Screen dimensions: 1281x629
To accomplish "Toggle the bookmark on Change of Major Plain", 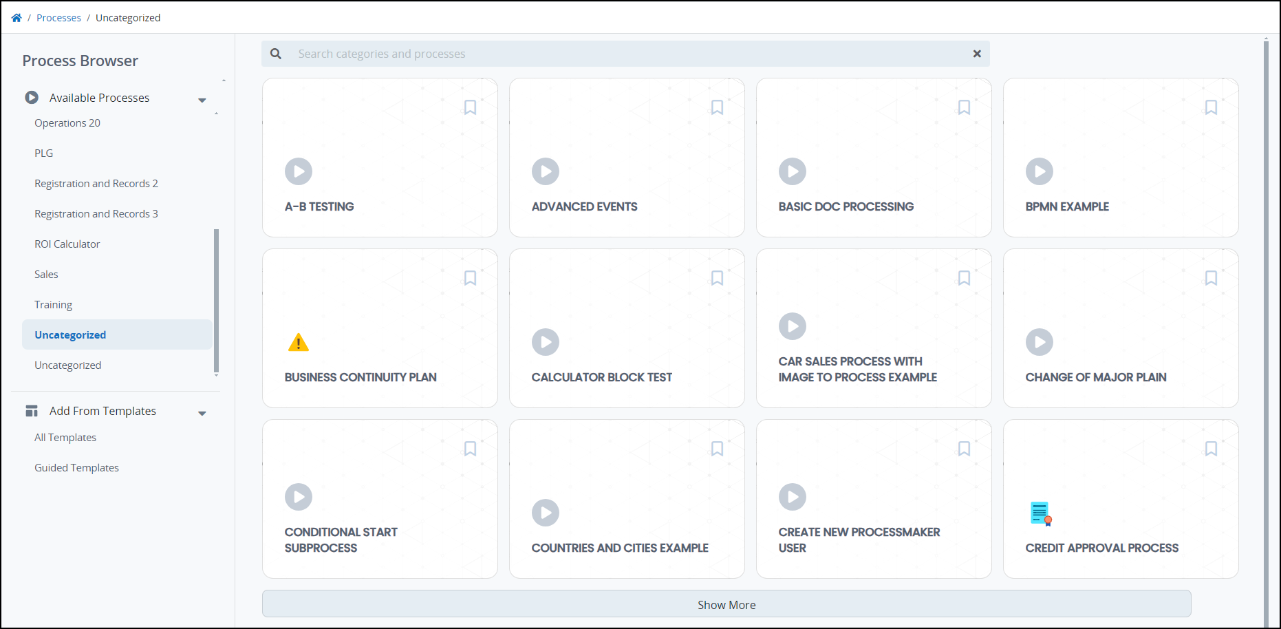I will tap(1211, 277).
